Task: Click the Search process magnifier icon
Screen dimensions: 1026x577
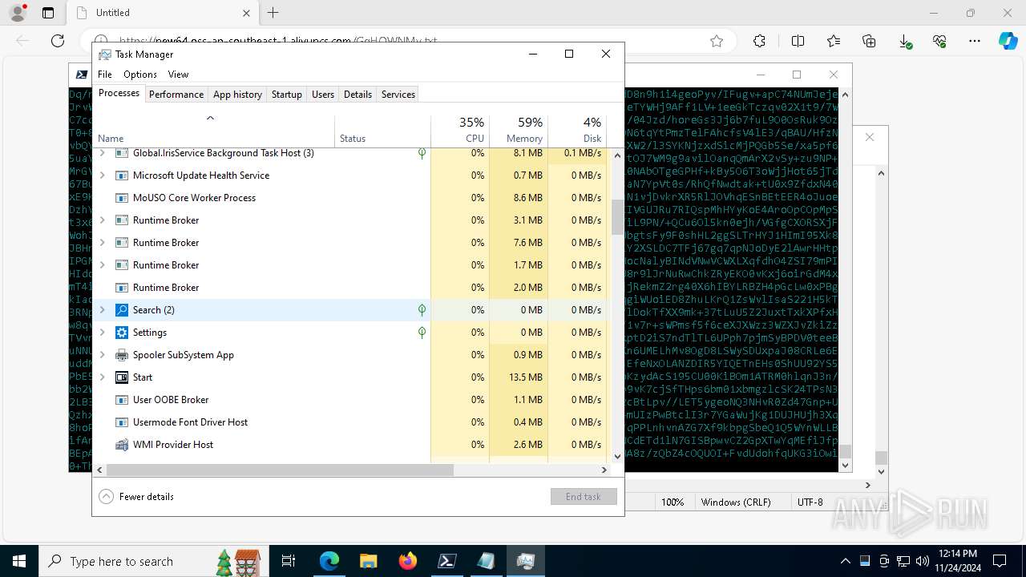Action: (122, 310)
